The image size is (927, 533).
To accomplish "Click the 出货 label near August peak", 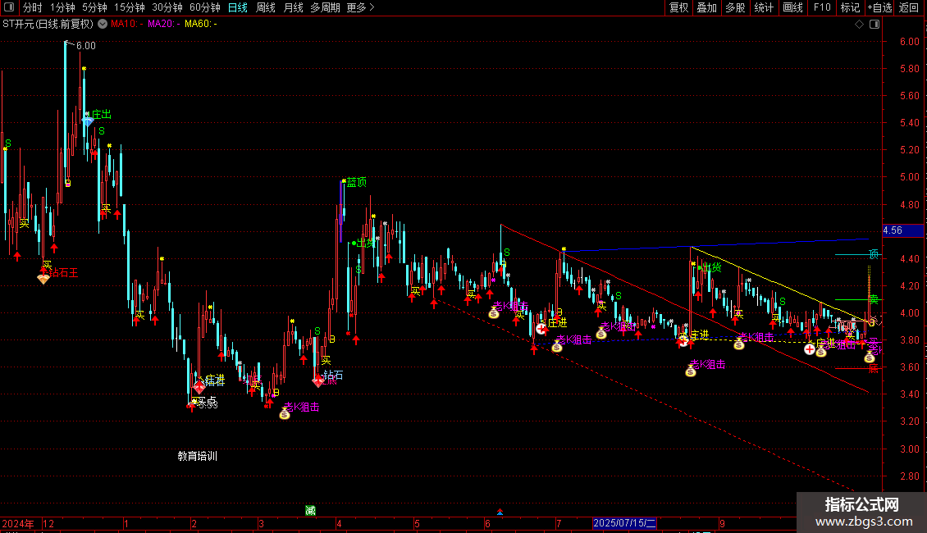I will point(712,267).
